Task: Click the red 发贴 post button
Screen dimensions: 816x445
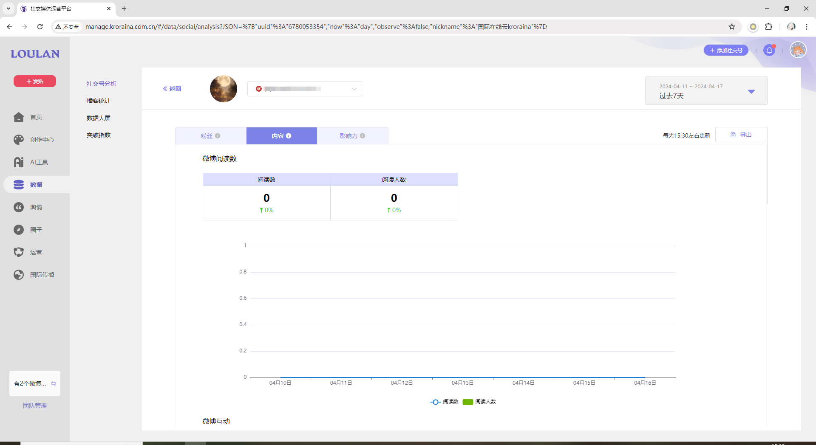Action: [x=35, y=81]
